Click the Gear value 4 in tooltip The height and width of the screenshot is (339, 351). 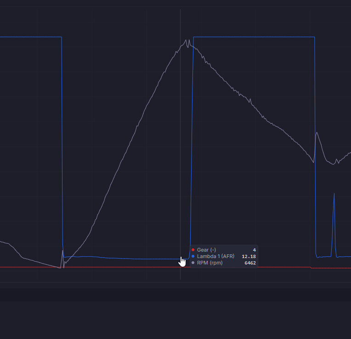click(x=255, y=250)
